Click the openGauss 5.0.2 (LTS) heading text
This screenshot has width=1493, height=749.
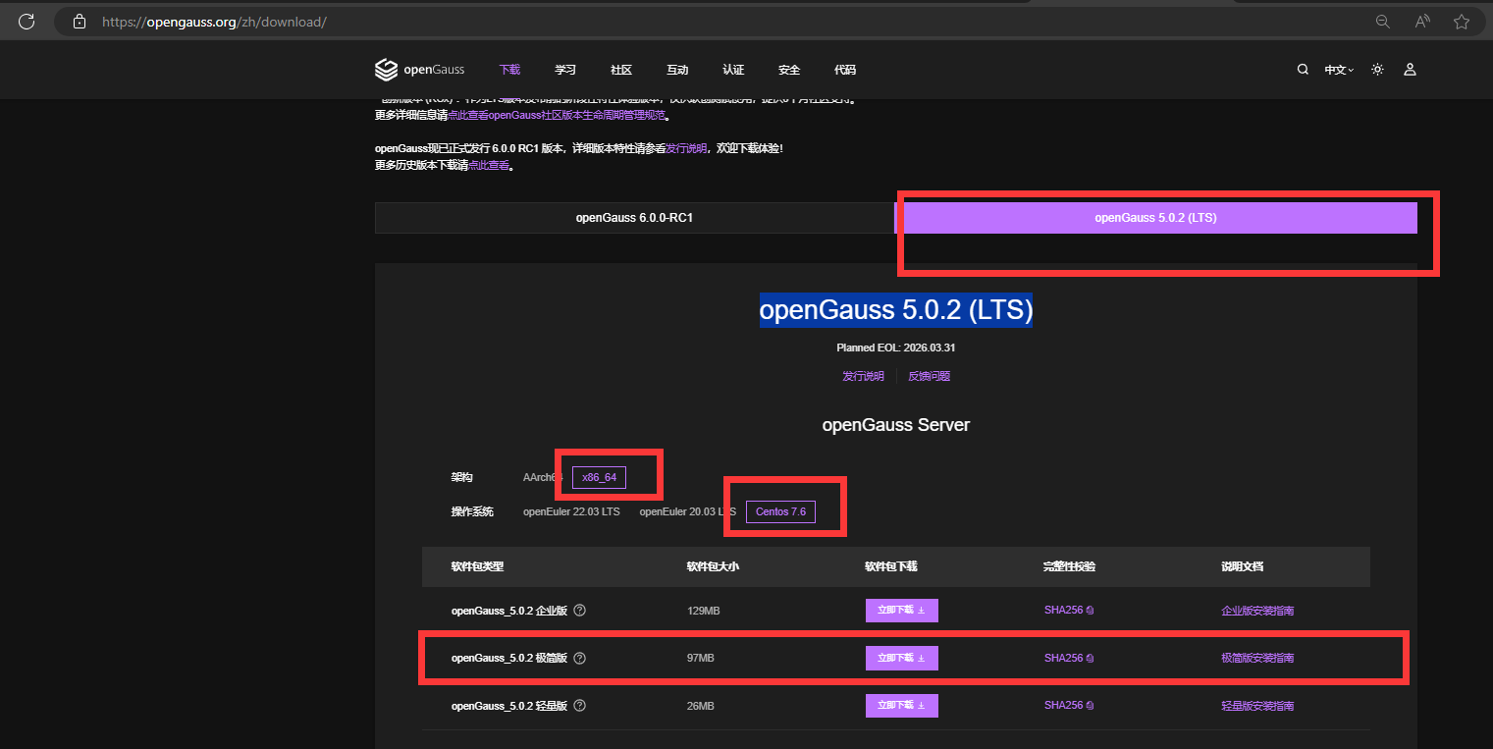coord(896,310)
